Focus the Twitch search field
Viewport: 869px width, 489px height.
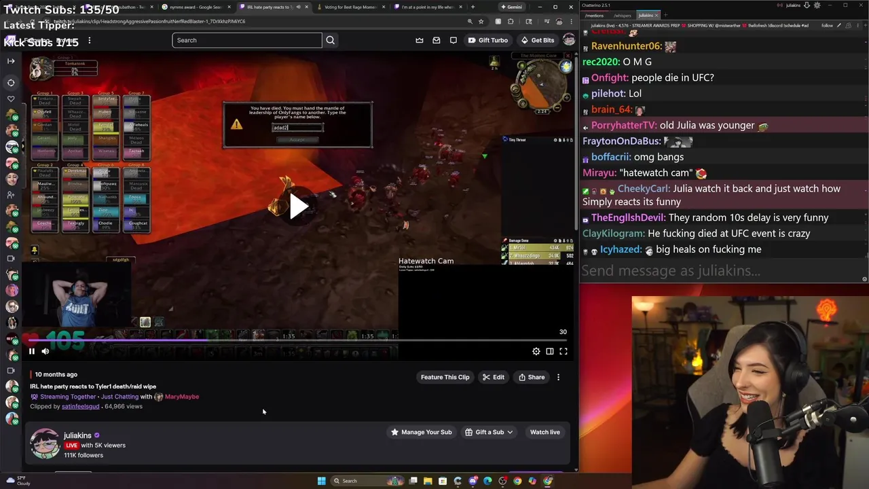click(247, 40)
